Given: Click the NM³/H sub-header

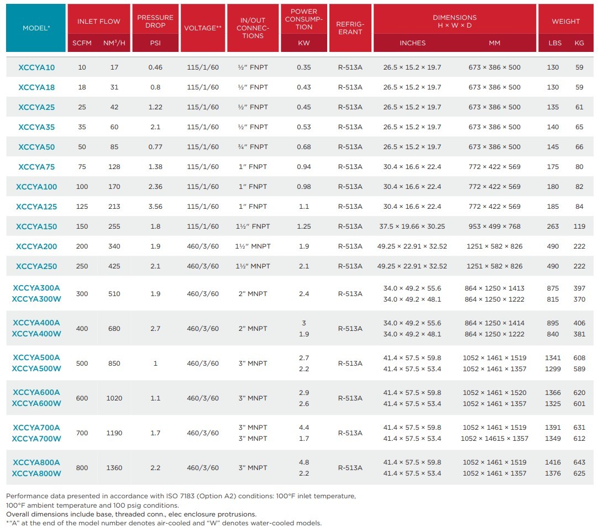Looking at the screenshot, I should [114, 43].
